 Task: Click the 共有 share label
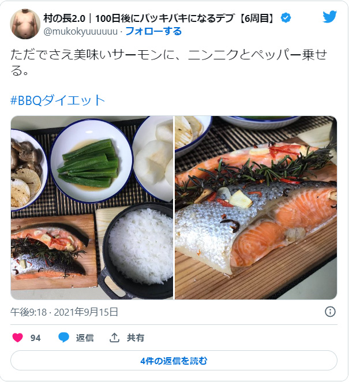136,338
